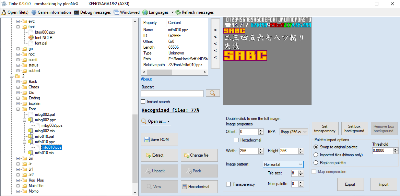Click the Set transparency button
Image resolution: width=400 pixels, height=196 pixels.
point(325,129)
